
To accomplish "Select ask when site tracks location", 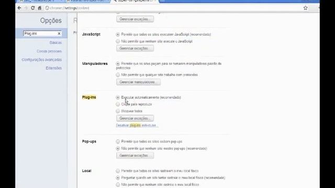I will [x=118, y=178].
